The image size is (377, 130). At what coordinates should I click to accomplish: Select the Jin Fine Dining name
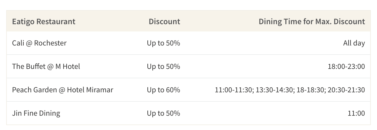pos(36,113)
